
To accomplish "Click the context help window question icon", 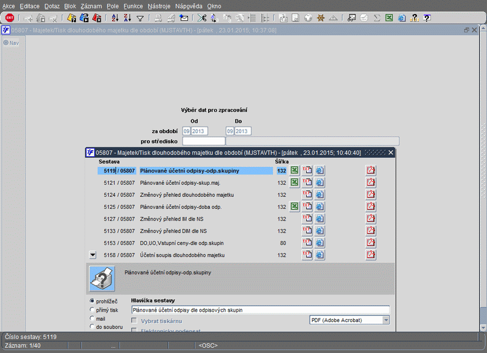I will pyautogui.click(x=427, y=18).
